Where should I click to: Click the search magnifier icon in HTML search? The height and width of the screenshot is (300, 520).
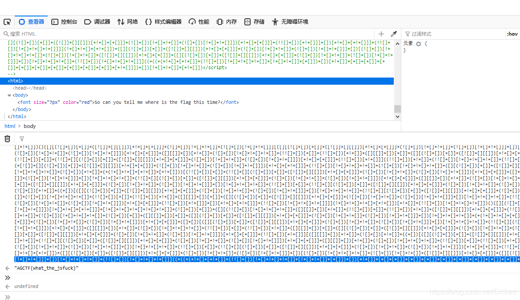pyautogui.click(x=6, y=34)
